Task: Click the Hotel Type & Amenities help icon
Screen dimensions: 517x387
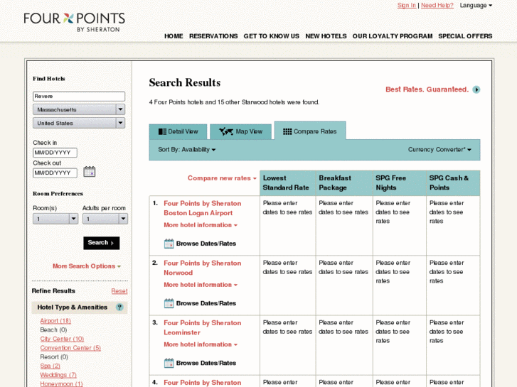Action: [119, 307]
